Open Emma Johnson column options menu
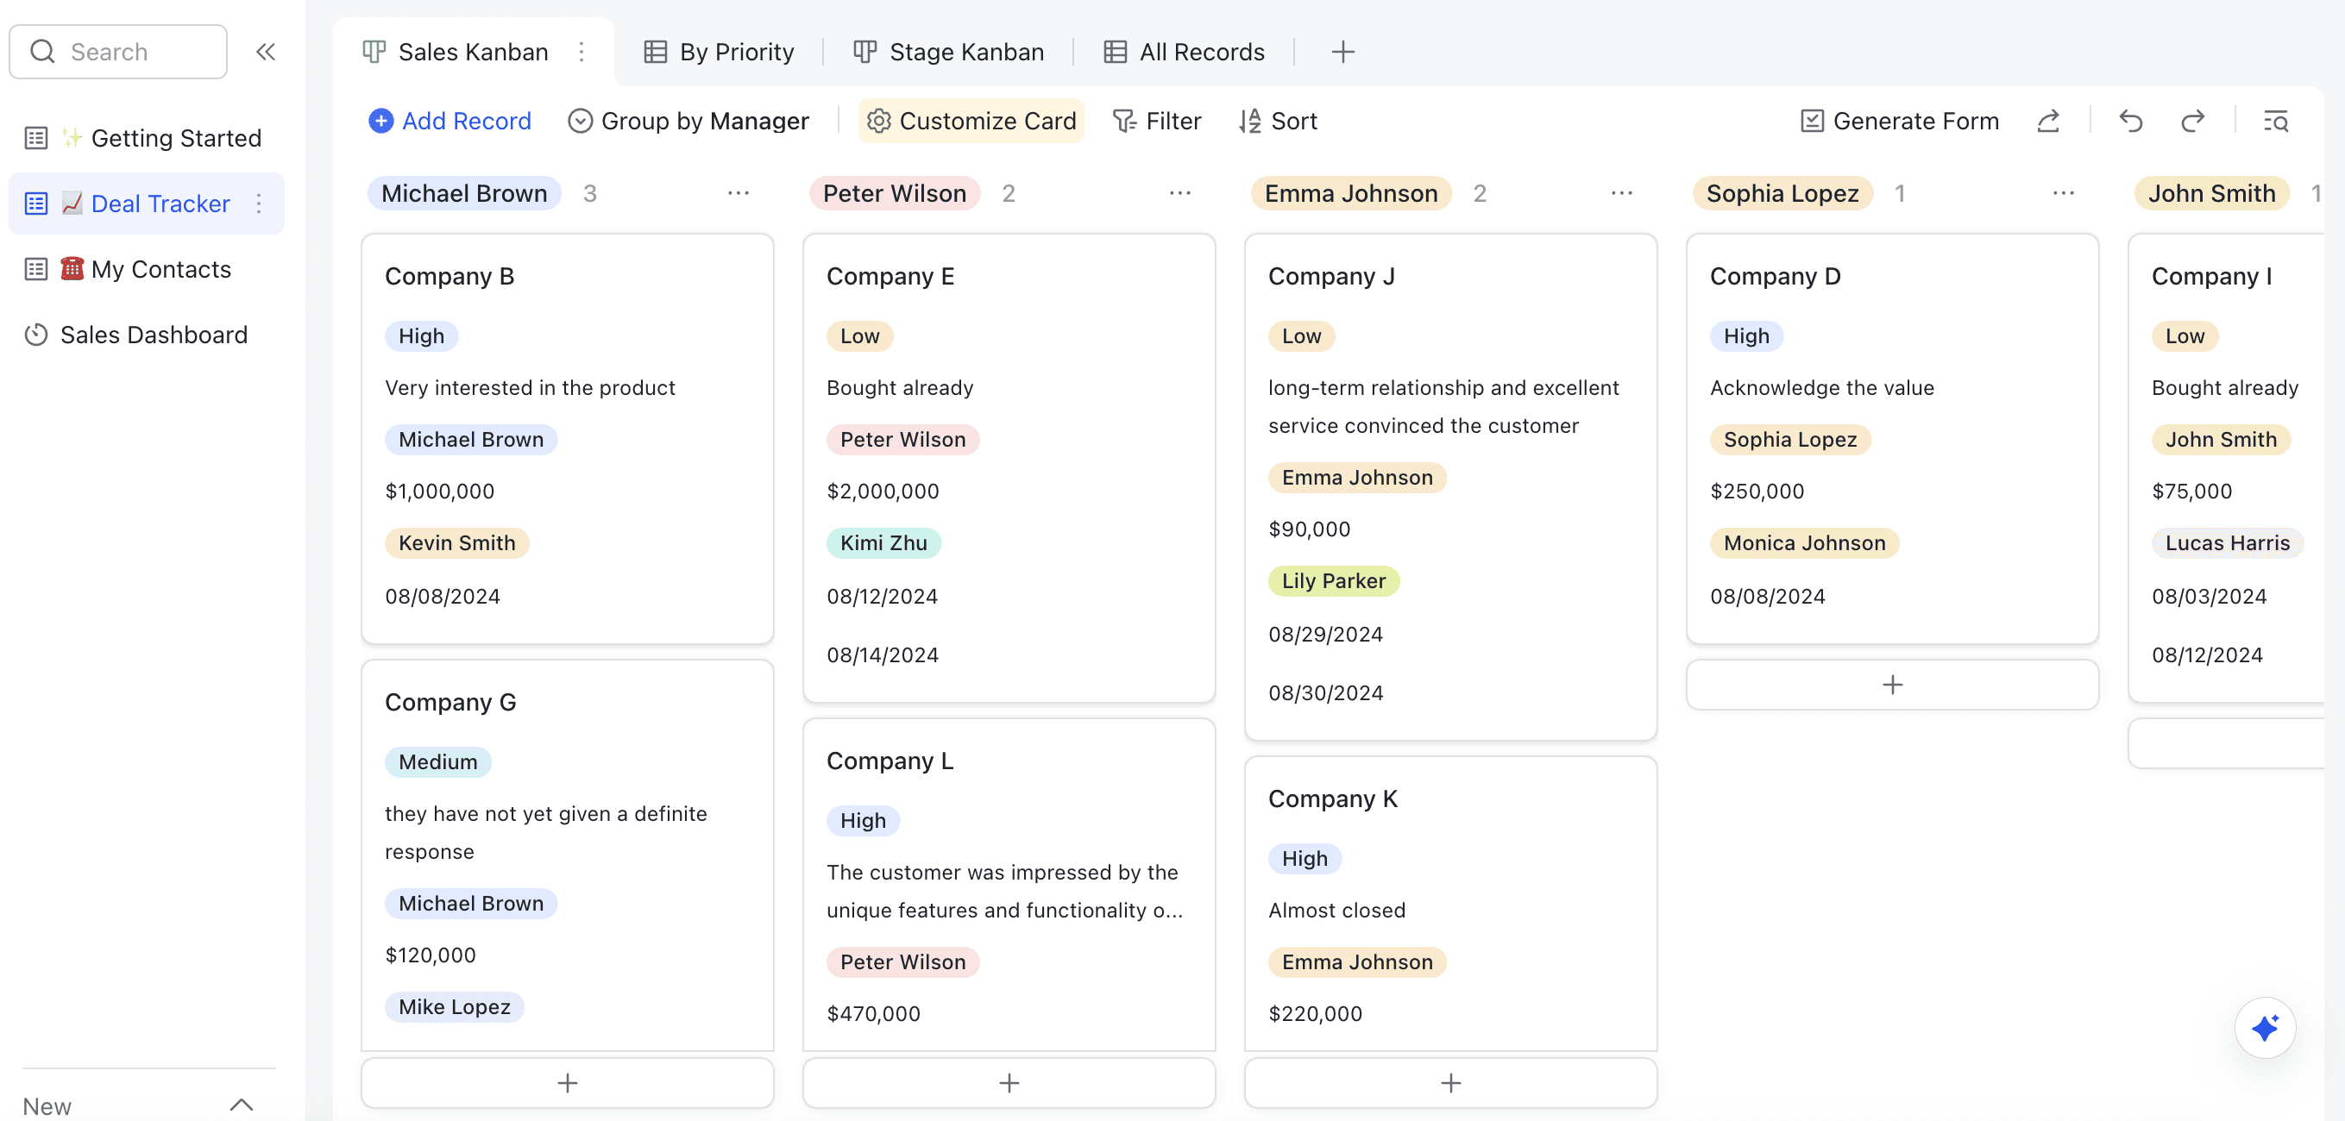The width and height of the screenshot is (2345, 1121). point(1621,193)
